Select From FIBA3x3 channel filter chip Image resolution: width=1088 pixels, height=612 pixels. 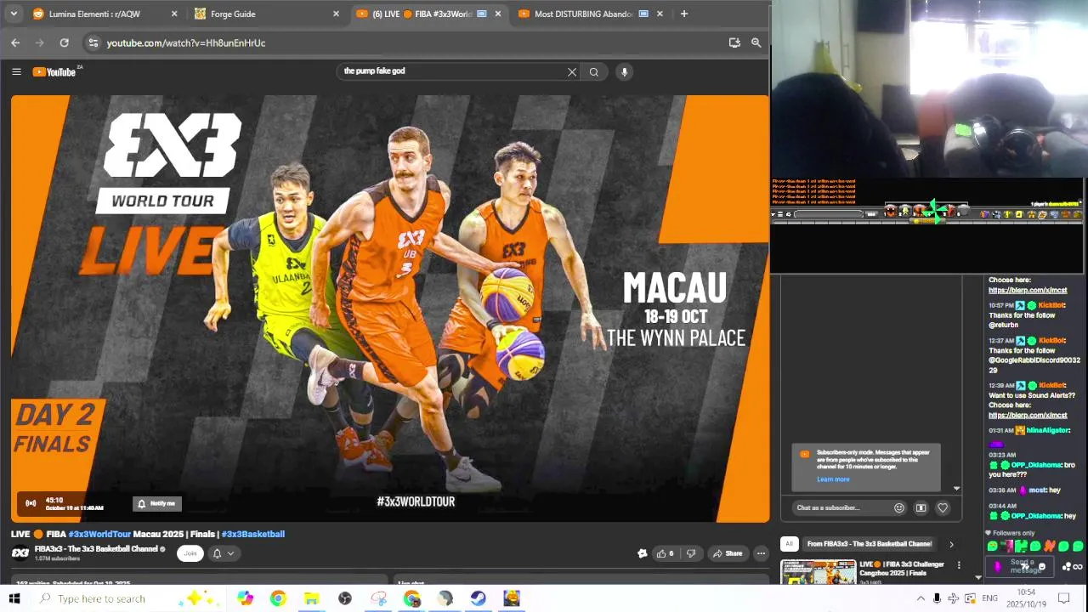coord(870,544)
